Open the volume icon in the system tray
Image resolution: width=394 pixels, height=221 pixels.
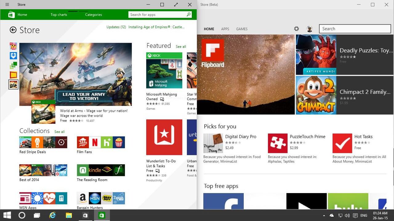347,215
